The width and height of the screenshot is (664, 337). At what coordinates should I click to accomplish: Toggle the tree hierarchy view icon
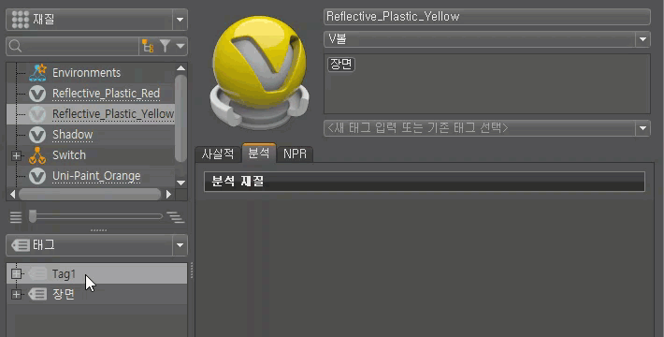(x=148, y=46)
